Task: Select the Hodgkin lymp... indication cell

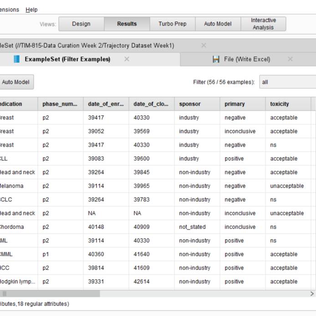Action: 19,281
